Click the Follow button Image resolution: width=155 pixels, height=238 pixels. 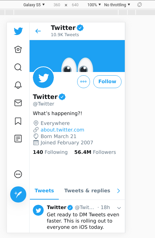pyautogui.click(x=107, y=82)
